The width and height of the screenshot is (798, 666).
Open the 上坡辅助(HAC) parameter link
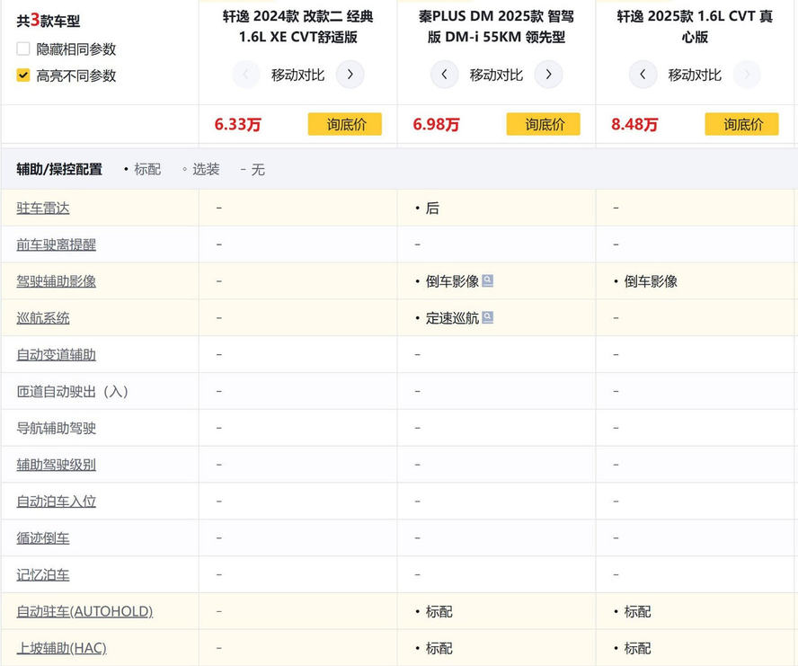(62, 648)
